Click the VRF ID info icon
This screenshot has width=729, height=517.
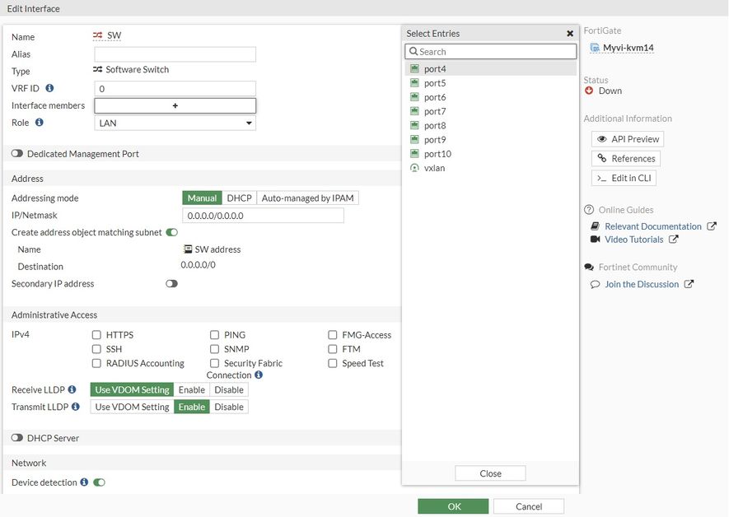click(49, 88)
